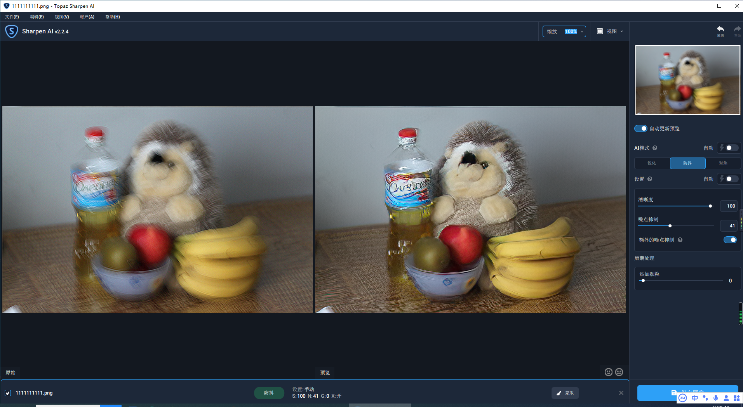Click the help icon next to AI模式
This screenshot has width=743, height=407.
point(655,148)
